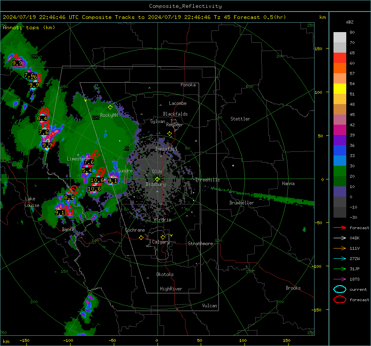The height and width of the screenshot is (346, 371).
Task: Click the ThreeHills city label
Action: pyautogui.click(x=207, y=180)
